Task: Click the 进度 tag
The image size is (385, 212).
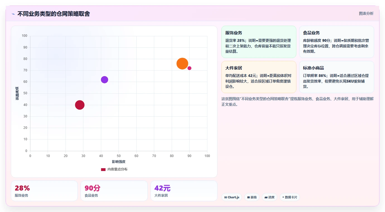Action: (270, 197)
